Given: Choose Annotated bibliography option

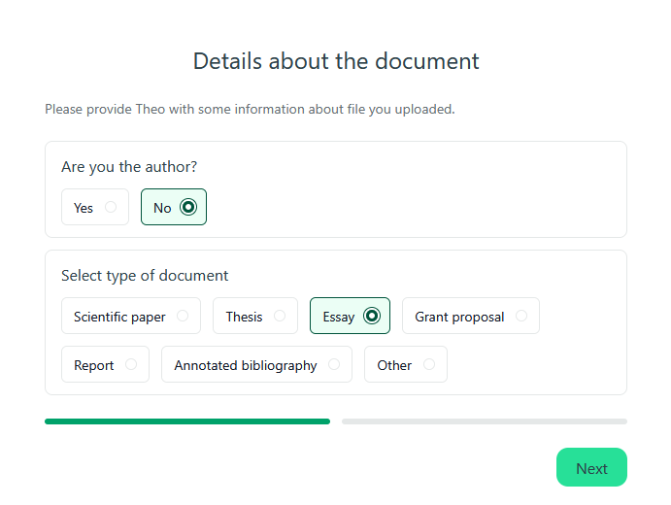Looking at the screenshot, I should click(x=256, y=365).
